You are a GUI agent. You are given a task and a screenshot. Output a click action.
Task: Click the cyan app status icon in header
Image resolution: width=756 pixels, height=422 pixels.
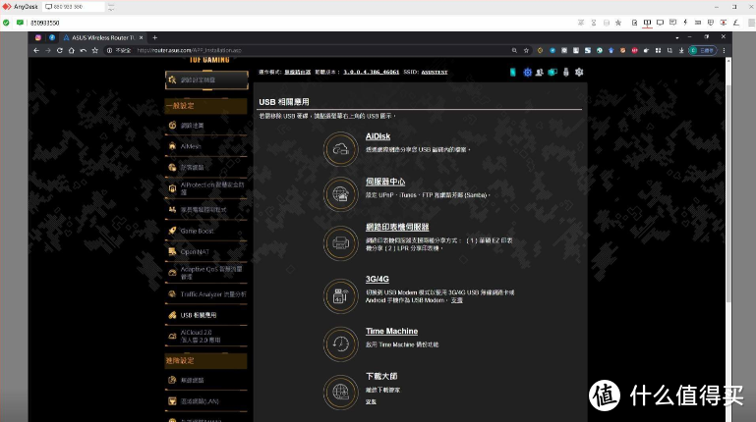coord(512,73)
